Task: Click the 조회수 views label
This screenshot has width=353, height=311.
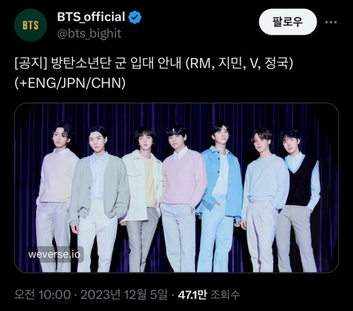Action: coord(225,294)
